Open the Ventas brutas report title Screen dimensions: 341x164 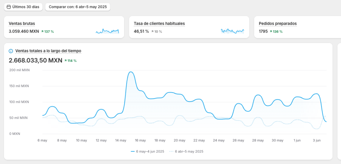point(22,24)
